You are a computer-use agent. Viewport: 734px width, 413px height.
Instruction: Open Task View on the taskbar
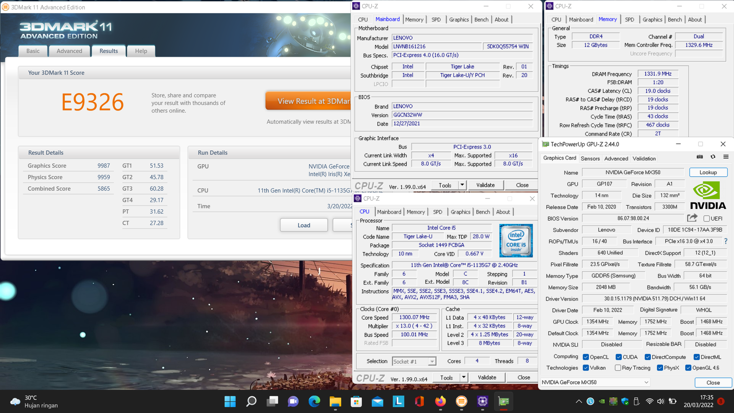[273, 401]
